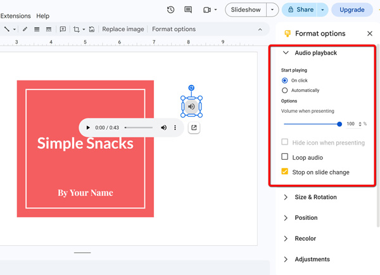Click Replace image
This screenshot has height=275, width=380.
[123, 29]
